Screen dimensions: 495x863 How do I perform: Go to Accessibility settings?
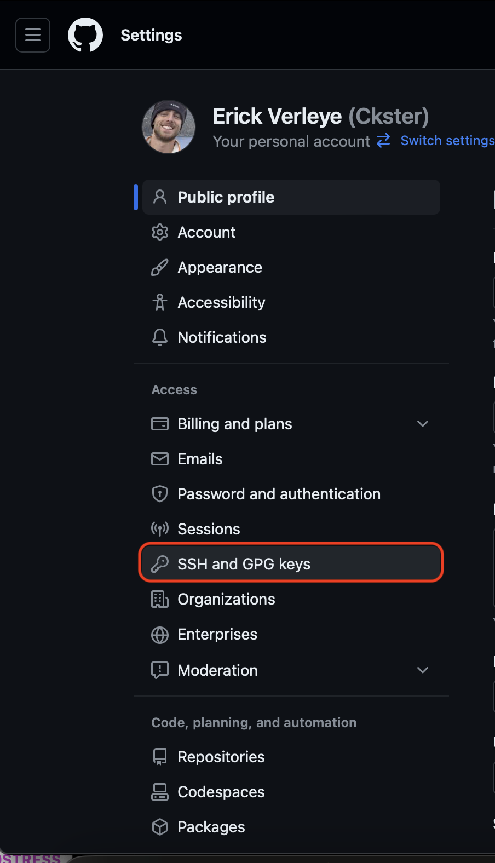[x=221, y=302]
